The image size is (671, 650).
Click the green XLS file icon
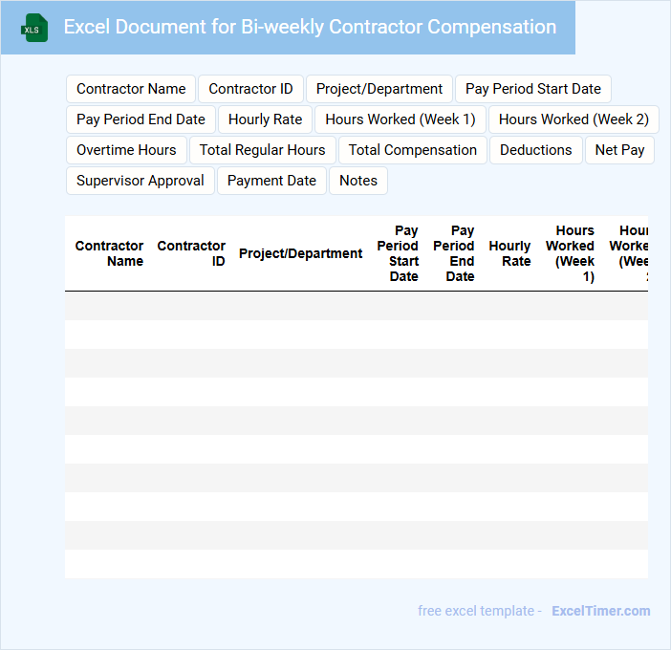coord(34,28)
